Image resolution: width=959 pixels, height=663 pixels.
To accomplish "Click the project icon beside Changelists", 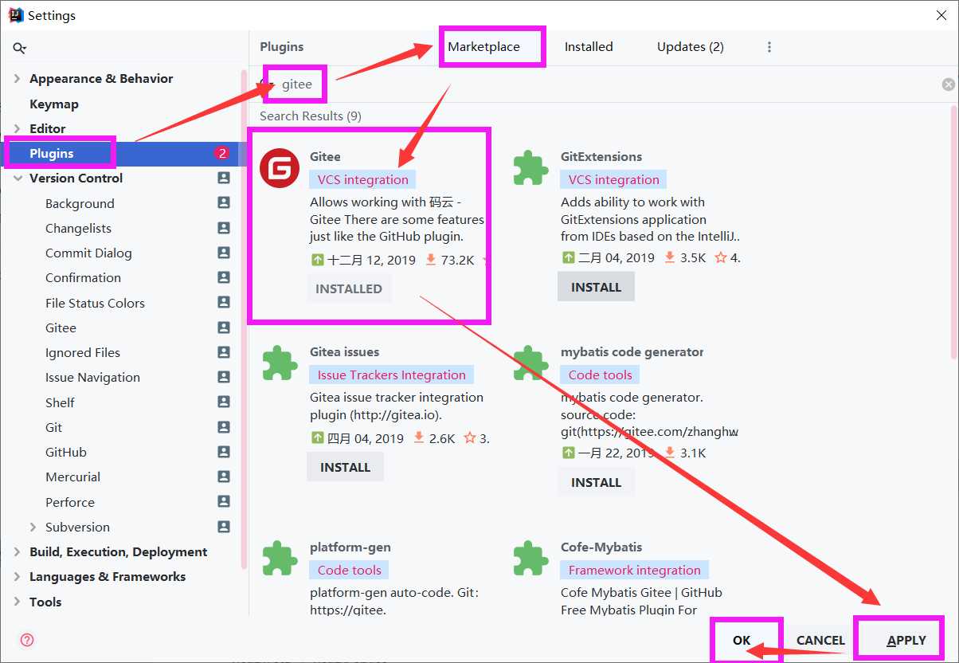I will [x=224, y=228].
